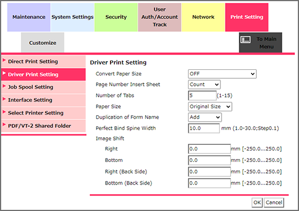Expand the Paper Size dropdown

(x=210, y=107)
